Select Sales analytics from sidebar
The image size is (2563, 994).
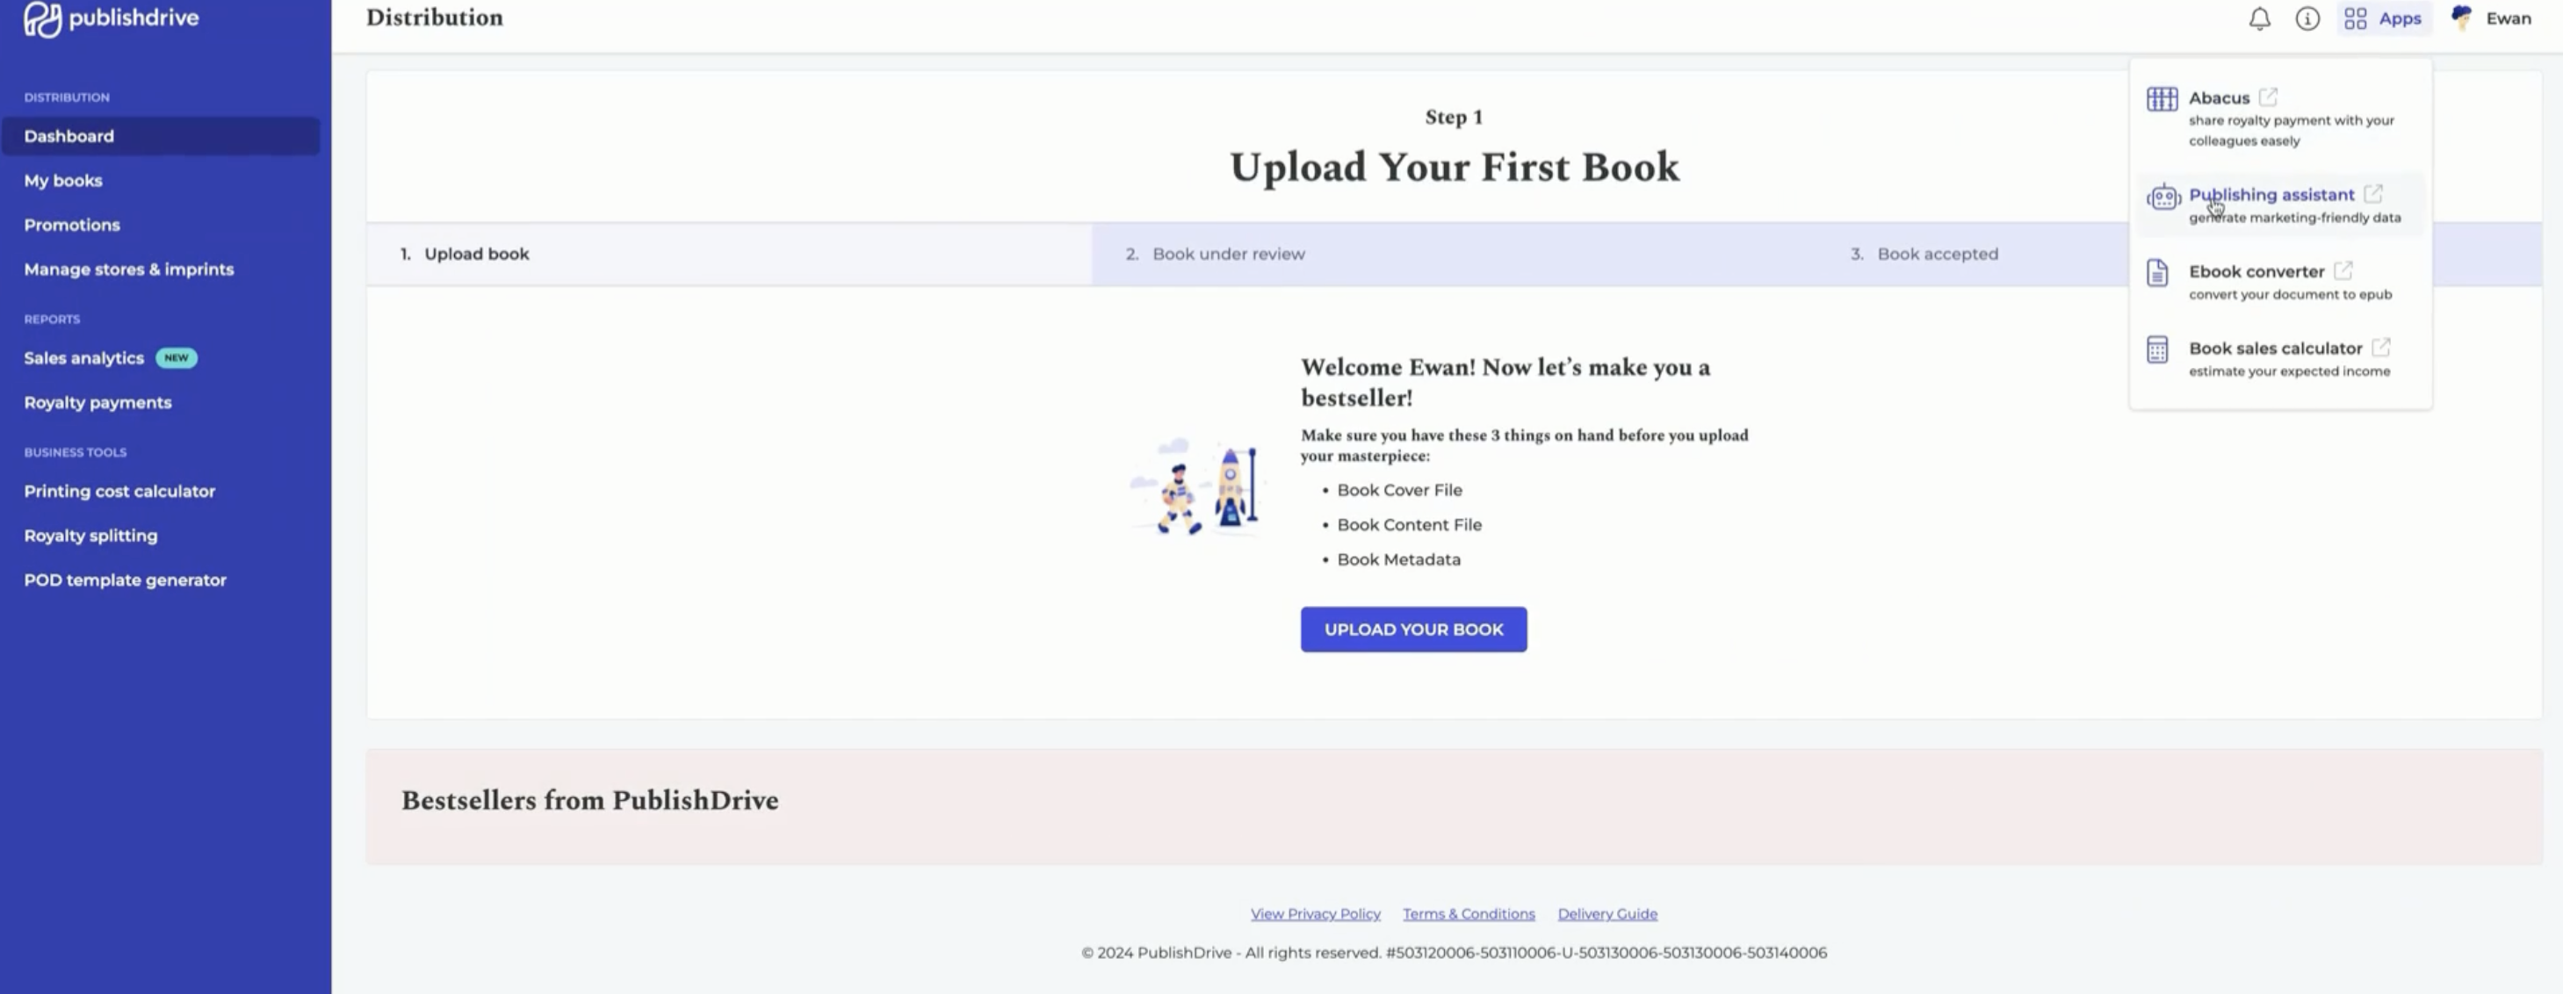[83, 358]
